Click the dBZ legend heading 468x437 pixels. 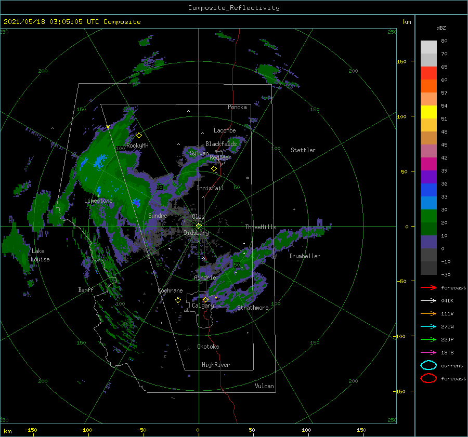441,28
